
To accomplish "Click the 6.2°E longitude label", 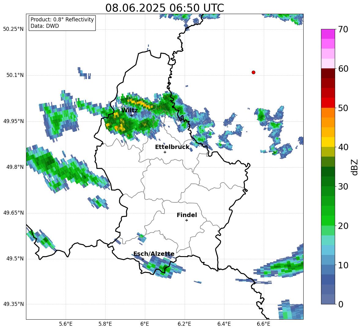I will pos(184,324).
